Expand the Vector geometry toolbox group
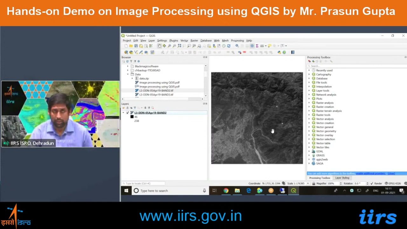This screenshot has height=229, width=407. [x=309, y=131]
